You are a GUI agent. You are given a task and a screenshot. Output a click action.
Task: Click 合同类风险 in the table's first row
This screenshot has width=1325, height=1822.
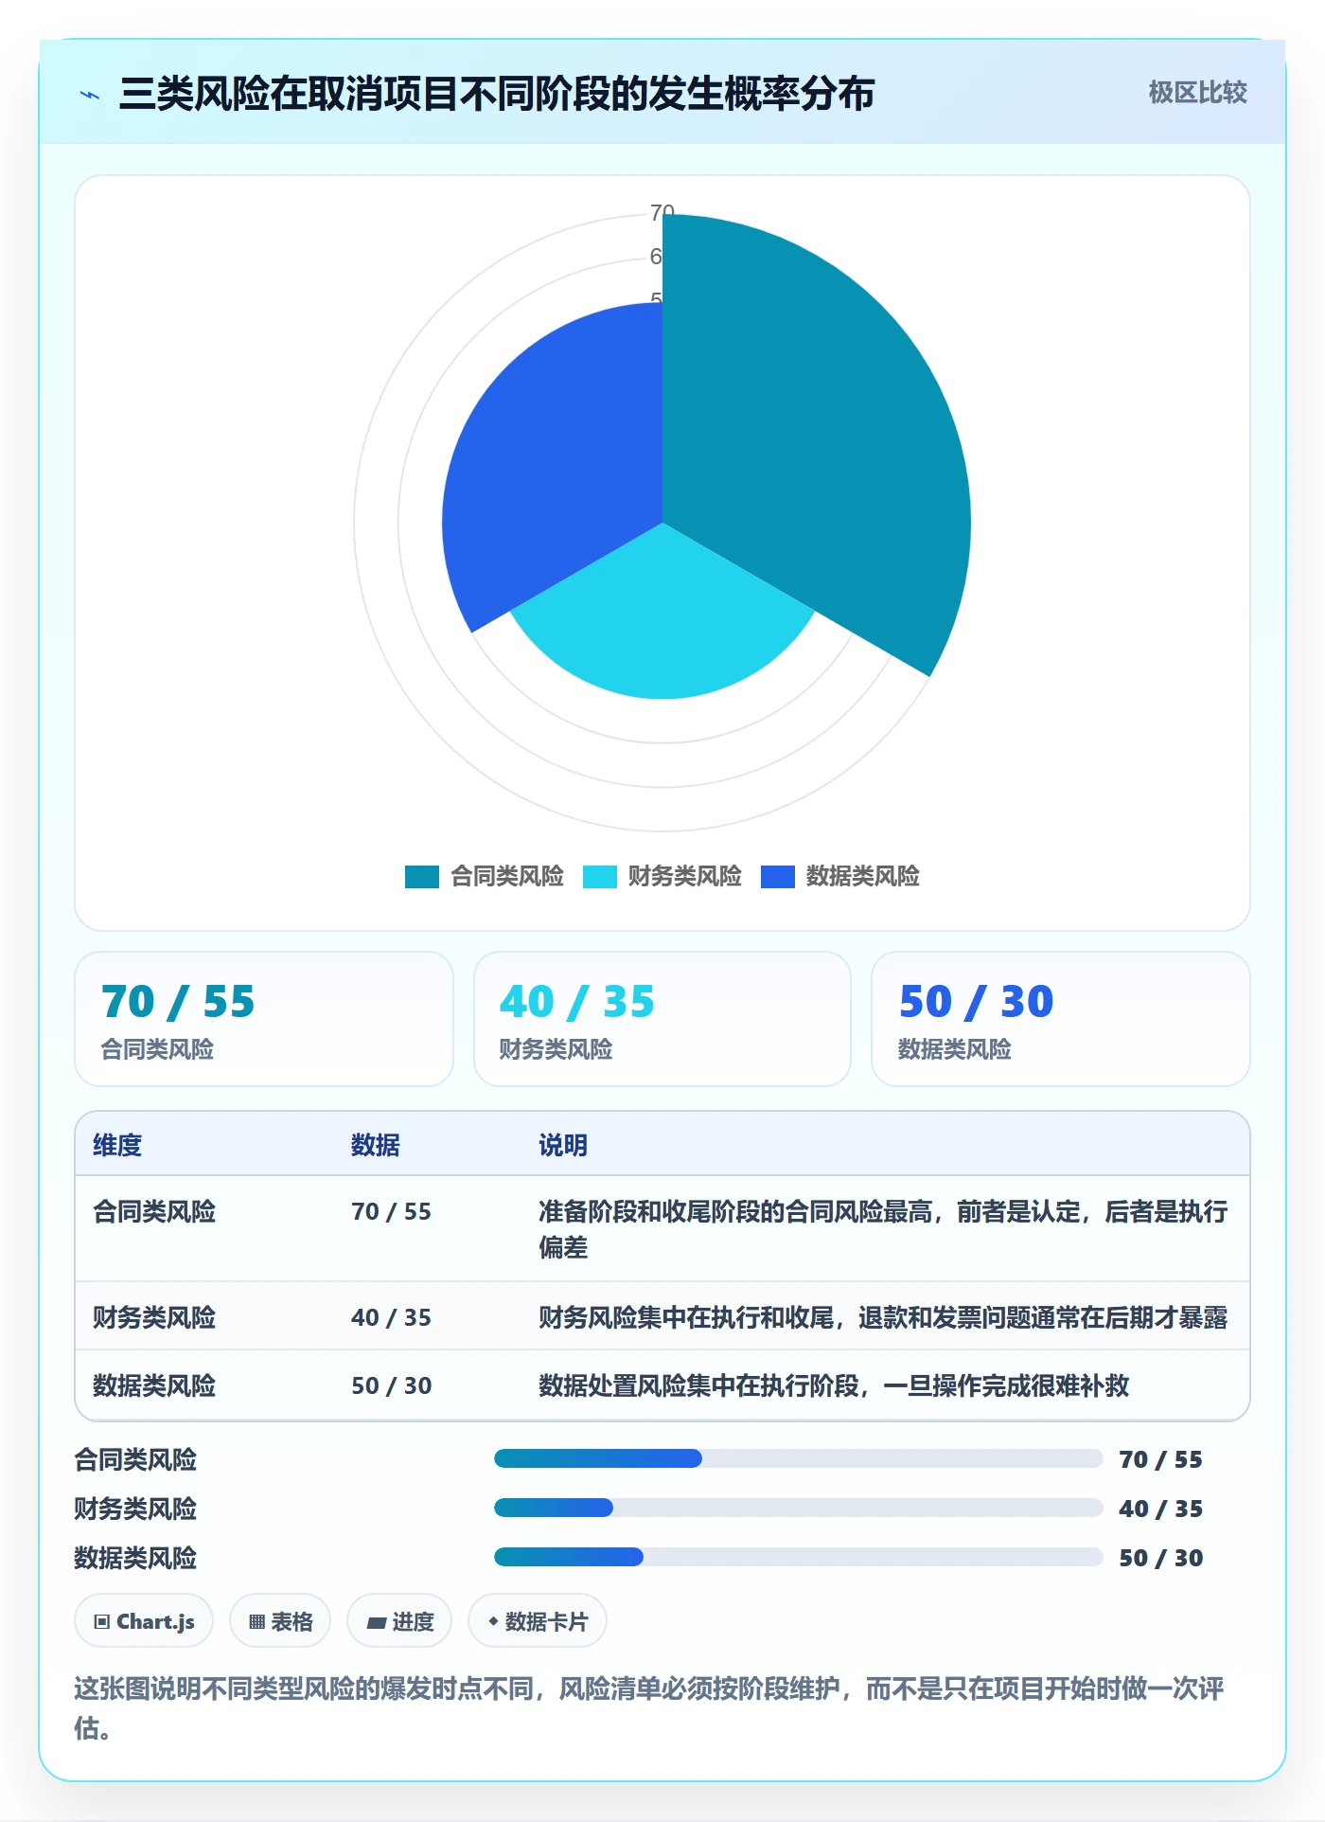(154, 1211)
